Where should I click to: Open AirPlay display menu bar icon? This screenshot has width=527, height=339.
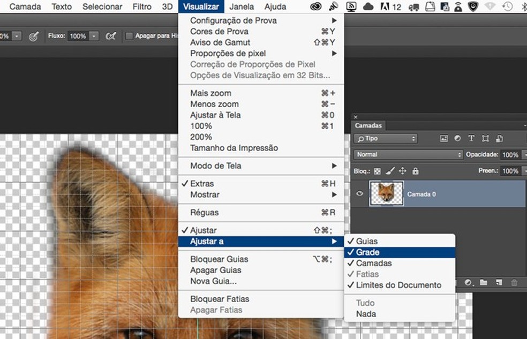(351, 6)
